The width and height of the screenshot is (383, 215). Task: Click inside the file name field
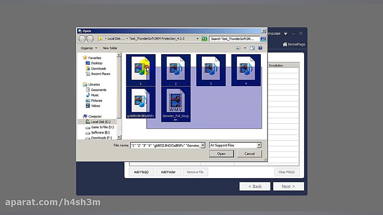coord(165,145)
